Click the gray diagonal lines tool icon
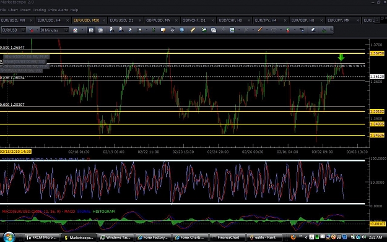This screenshot has height=242, width=387. (223, 30)
